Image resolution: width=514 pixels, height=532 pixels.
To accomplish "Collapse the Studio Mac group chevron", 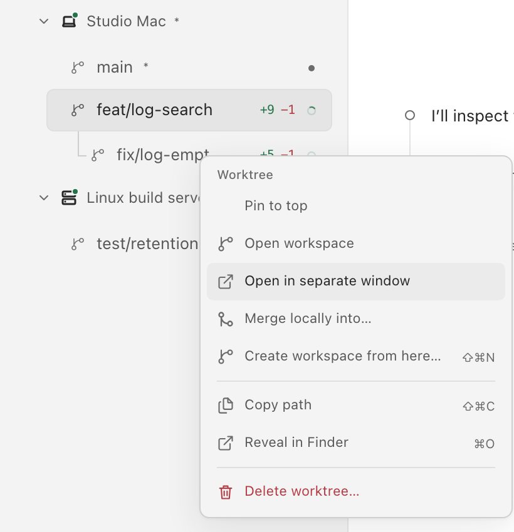I will 44,21.
